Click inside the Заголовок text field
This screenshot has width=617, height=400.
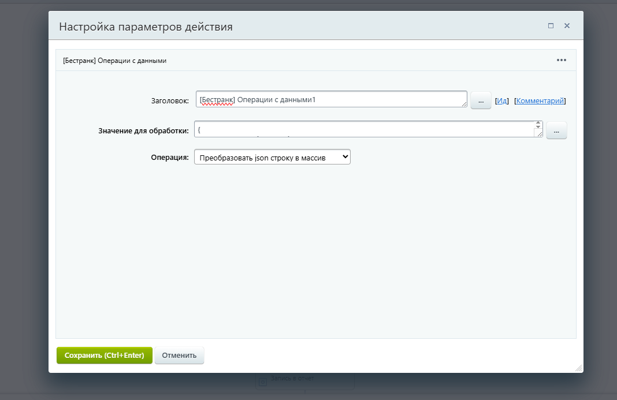329,99
